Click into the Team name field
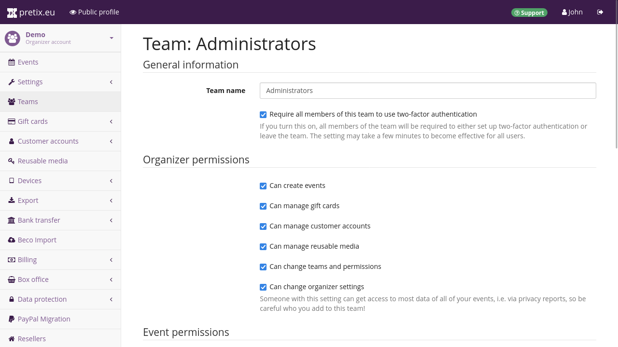This screenshot has height=347, width=618. coord(427,91)
